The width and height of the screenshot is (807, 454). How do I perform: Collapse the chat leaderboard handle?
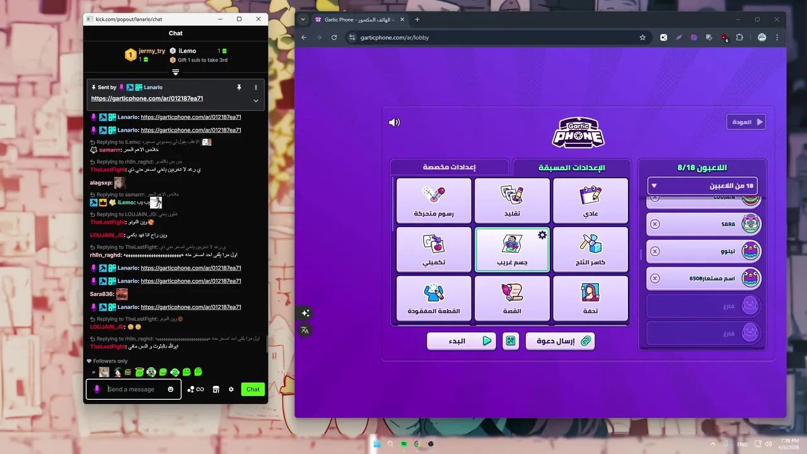pyautogui.click(x=176, y=72)
